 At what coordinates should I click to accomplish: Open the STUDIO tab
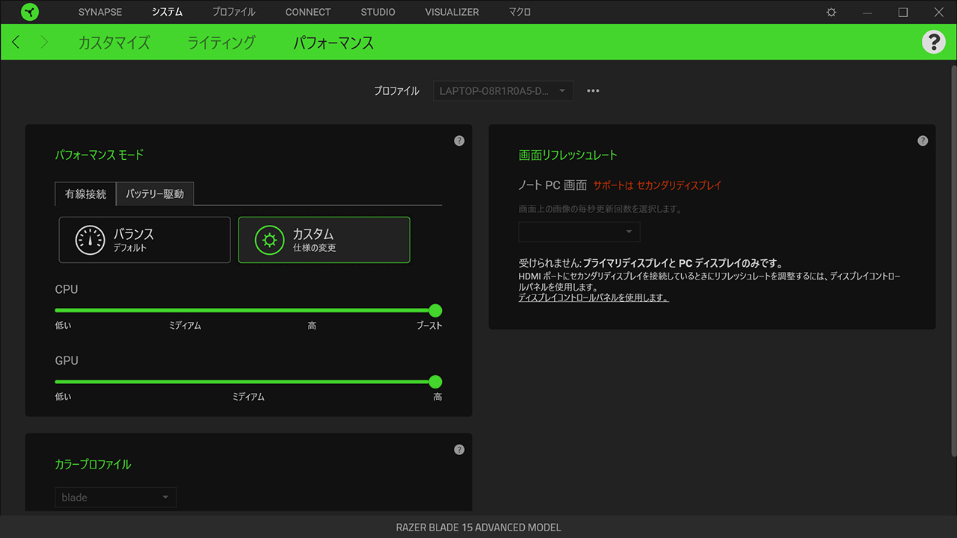(x=378, y=12)
